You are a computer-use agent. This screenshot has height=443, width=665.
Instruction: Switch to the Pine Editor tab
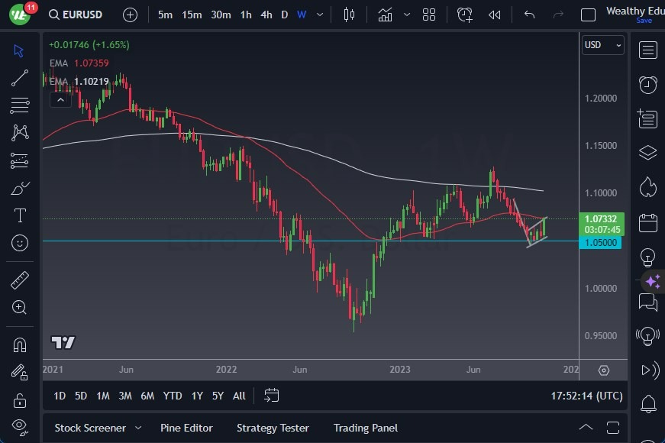(186, 428)
